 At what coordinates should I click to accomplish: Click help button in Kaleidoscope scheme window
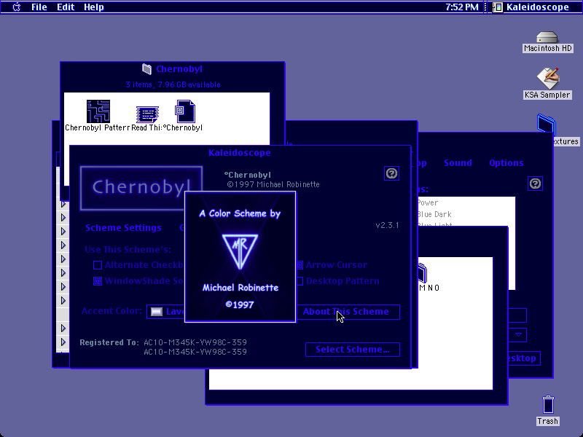[391, 173]
